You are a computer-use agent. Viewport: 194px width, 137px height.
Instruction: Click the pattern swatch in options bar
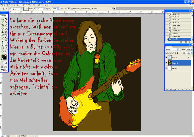(26, 9)
